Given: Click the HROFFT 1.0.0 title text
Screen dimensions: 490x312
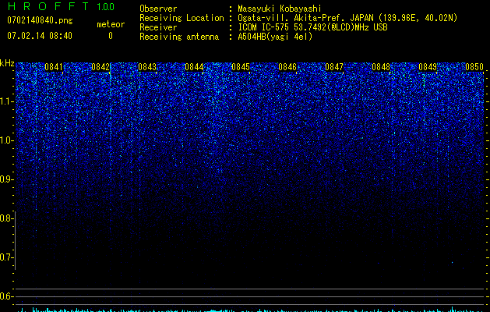Looking at the screenshot, I should [62, 6].
